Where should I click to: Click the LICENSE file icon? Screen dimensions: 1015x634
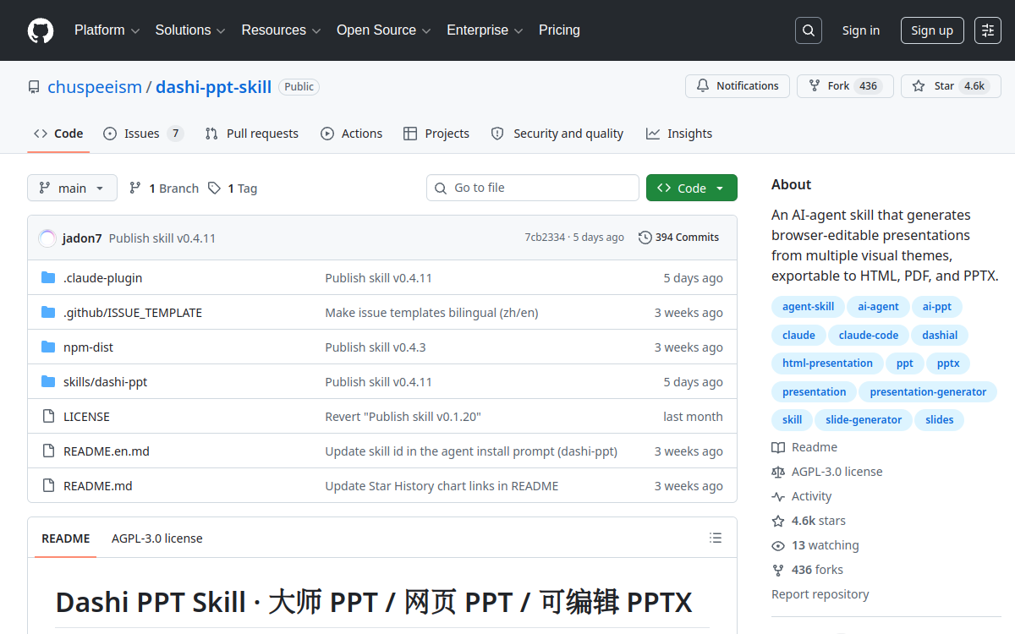point(48,417)
